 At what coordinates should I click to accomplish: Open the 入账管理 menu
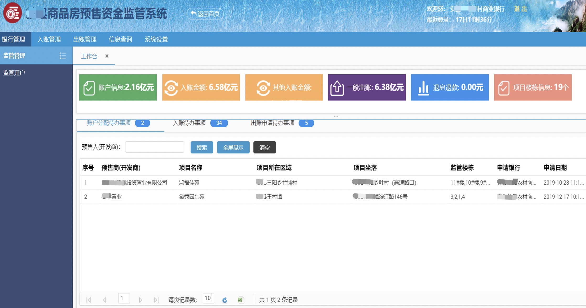point(49,39)
